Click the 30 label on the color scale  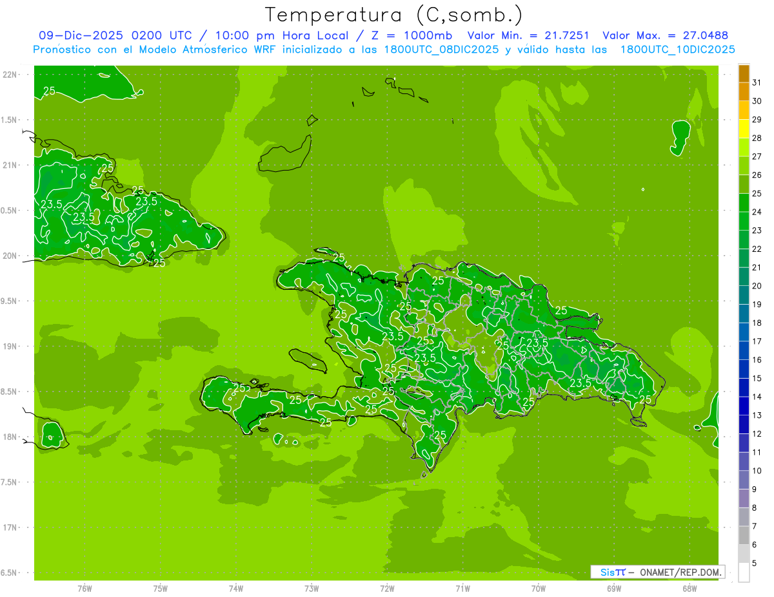click(757, 101)
